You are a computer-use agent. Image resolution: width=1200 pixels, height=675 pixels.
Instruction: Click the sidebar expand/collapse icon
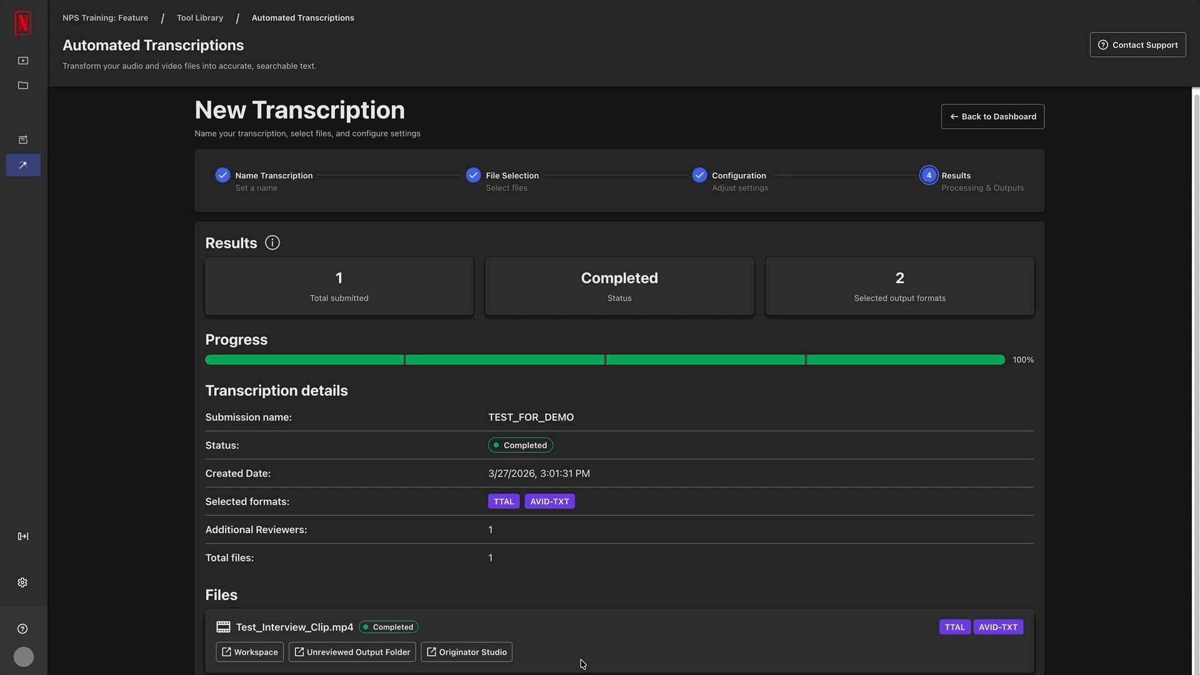23,536
